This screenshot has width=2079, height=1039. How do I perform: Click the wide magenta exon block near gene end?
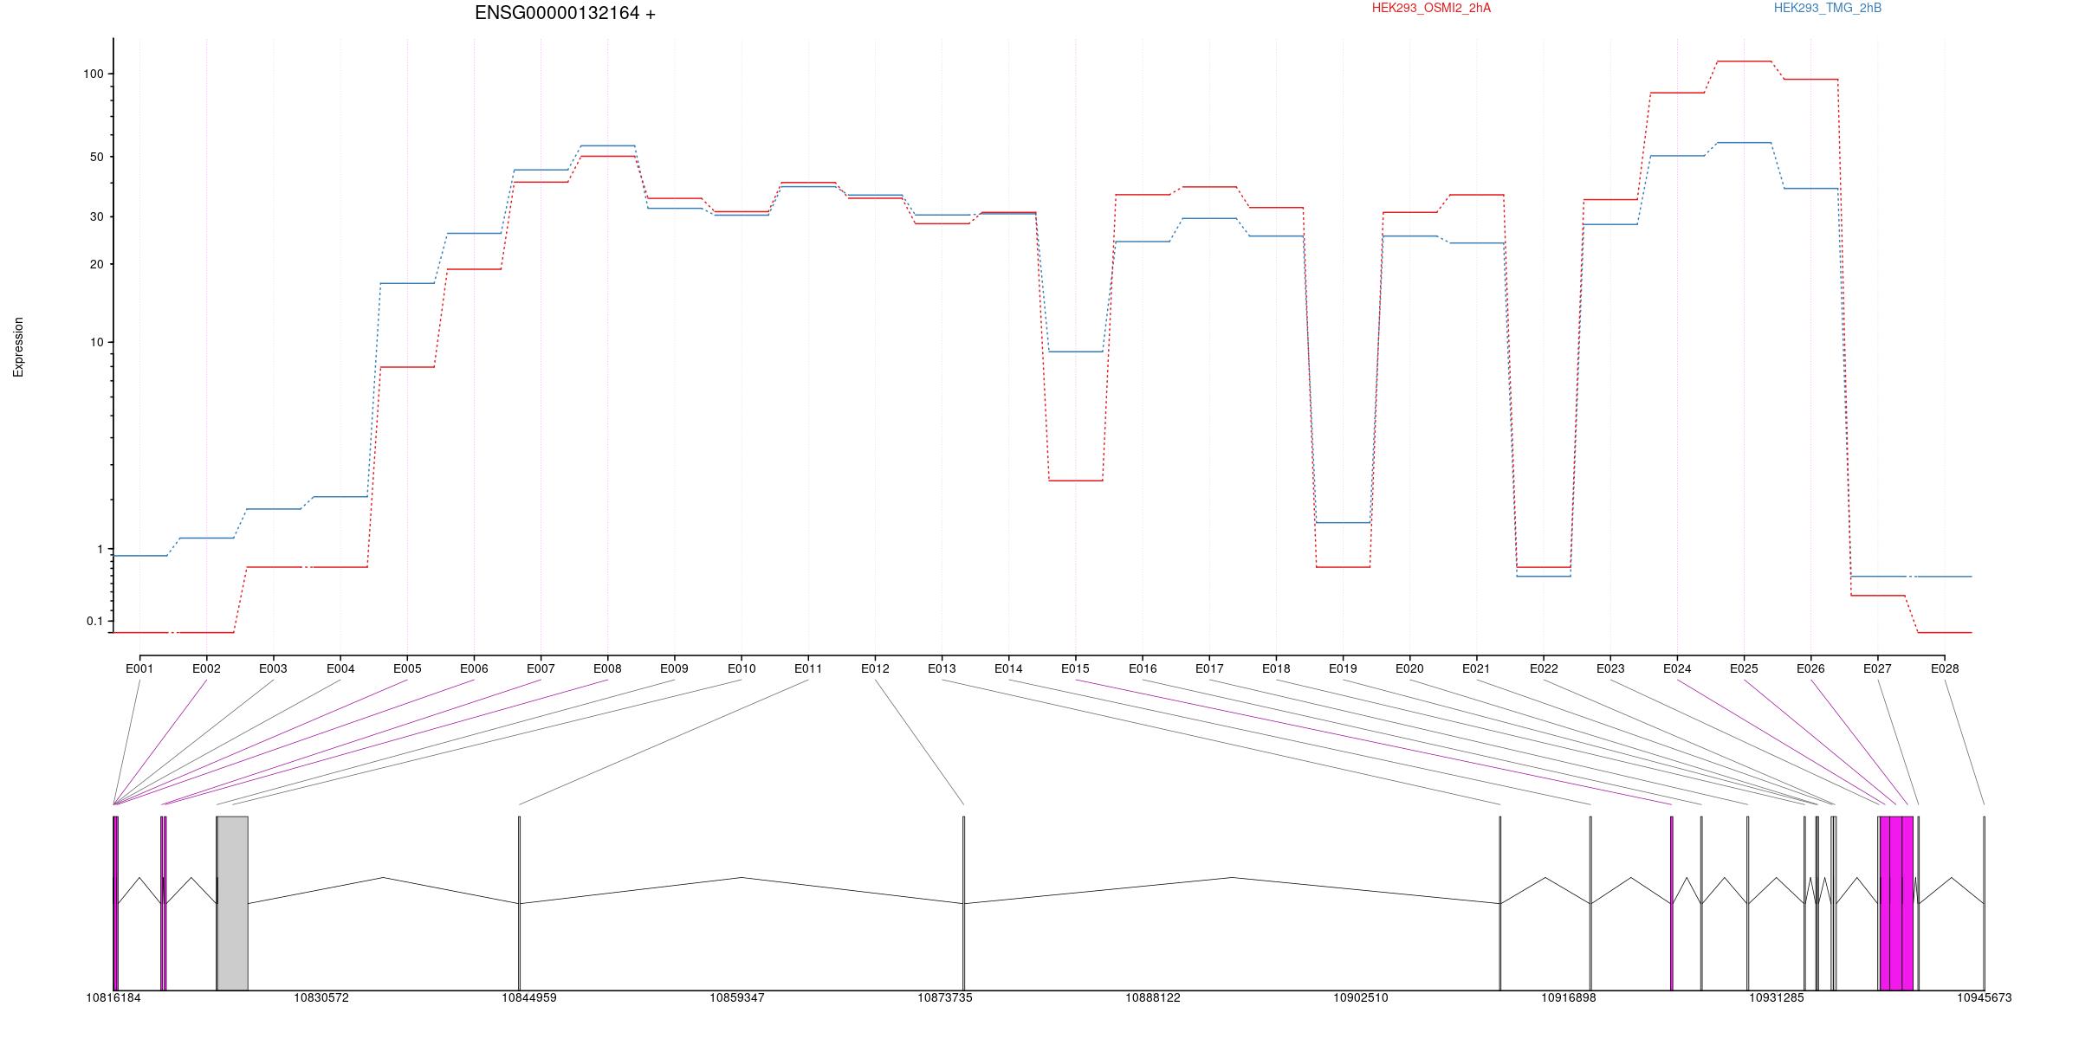pyautogui.click(x=1897, y=903)
